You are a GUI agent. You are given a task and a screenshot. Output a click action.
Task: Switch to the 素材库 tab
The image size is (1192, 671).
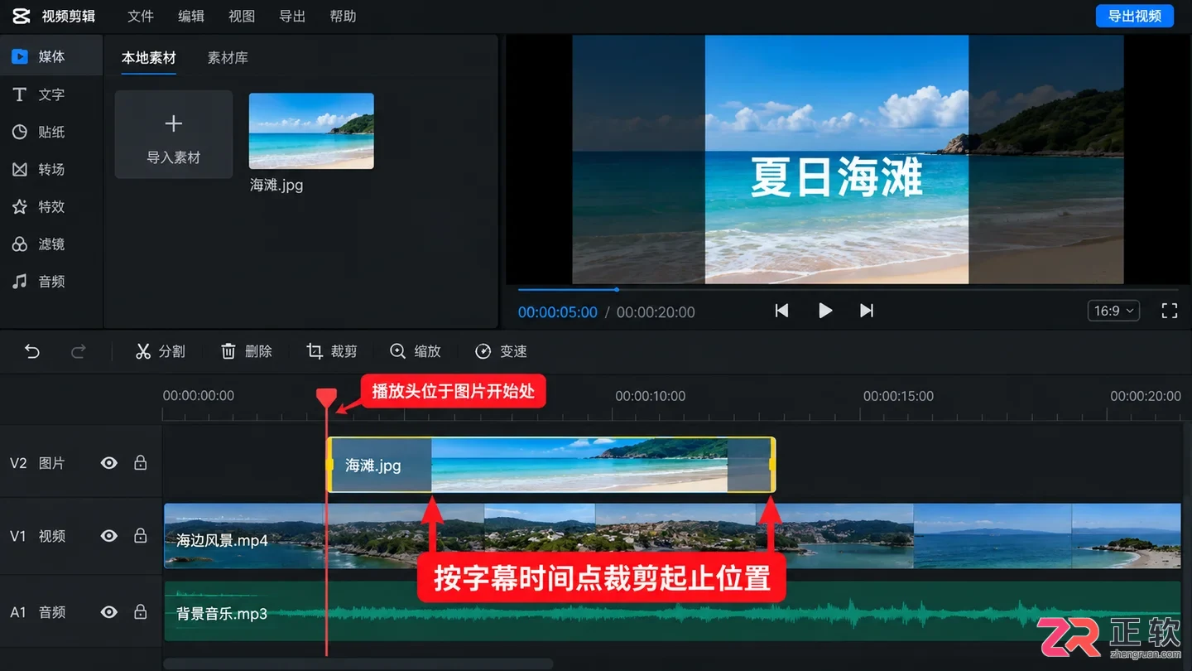point(228,58)
